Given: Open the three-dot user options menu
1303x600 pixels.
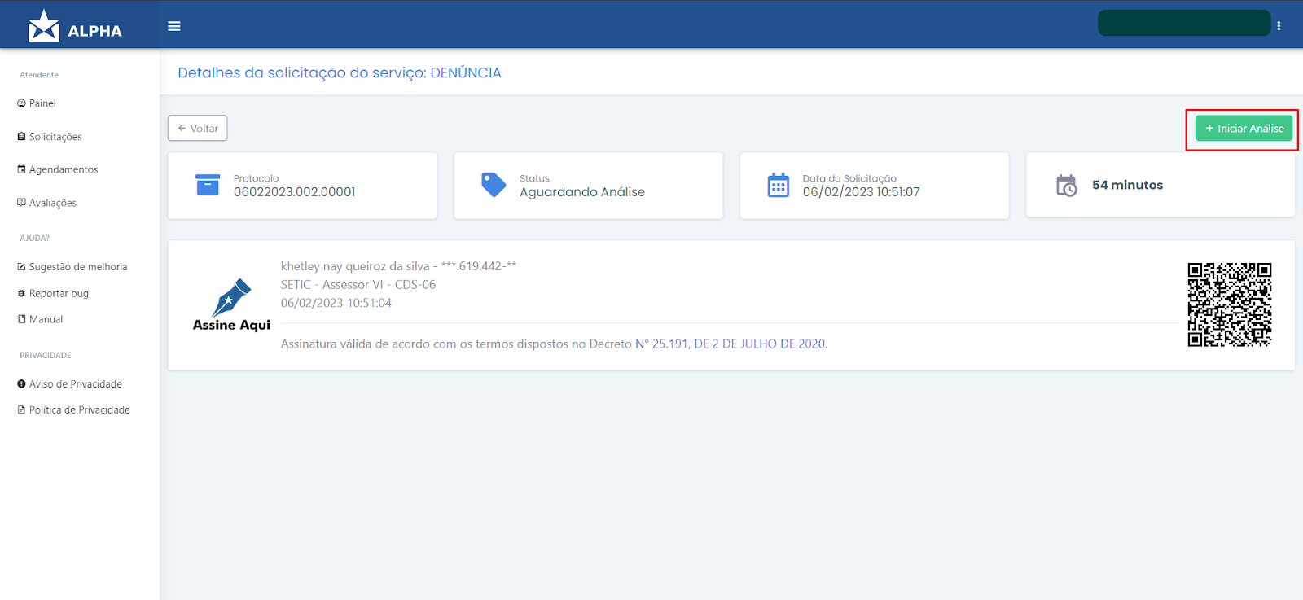Looking at the screenshot, I should click(1279, 26).
